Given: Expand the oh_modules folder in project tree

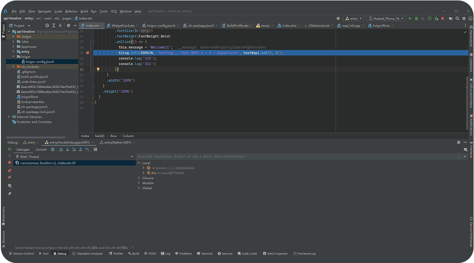Looking at the screenshot, I should click(x=14, y=67).
